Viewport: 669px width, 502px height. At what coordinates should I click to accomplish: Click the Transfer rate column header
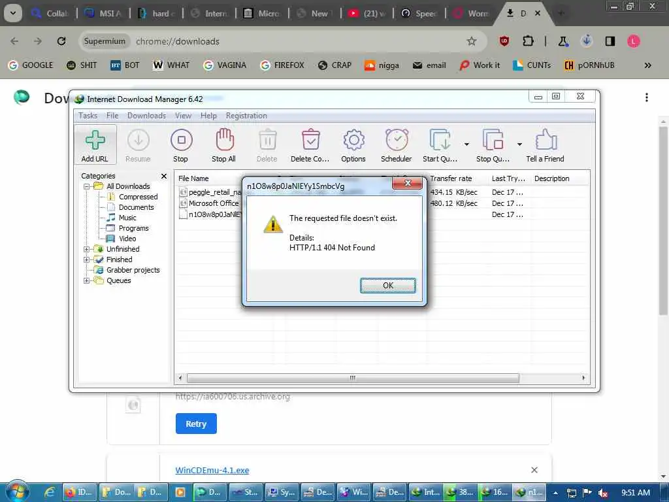point(451,178)
